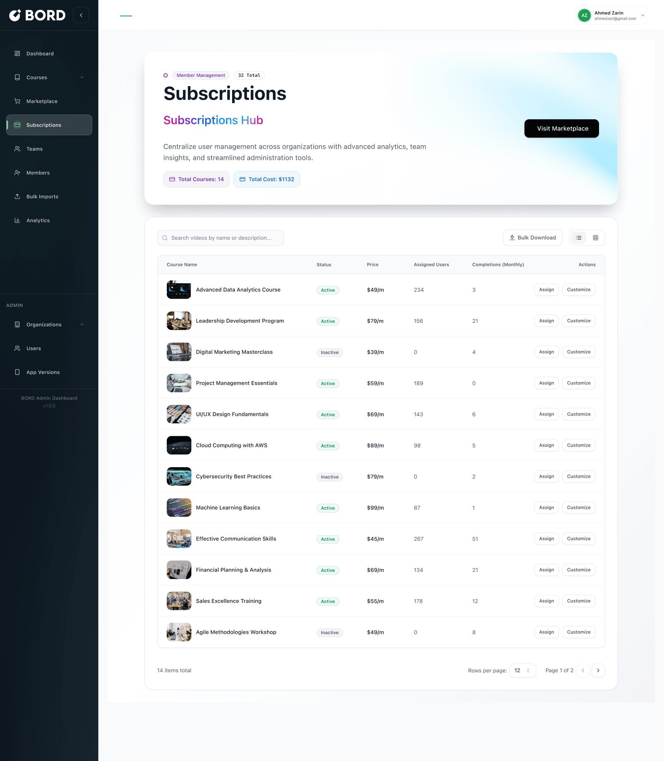The image size is (664, 761).
Task: Click the search magnifier icon
Action: 165,238
